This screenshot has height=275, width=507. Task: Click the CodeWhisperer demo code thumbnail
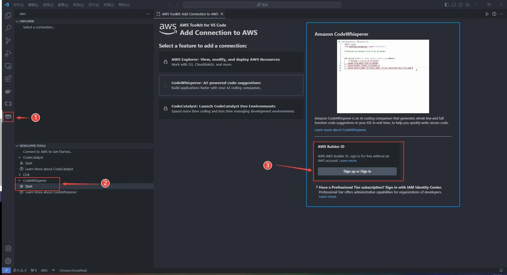pos(383,76)
